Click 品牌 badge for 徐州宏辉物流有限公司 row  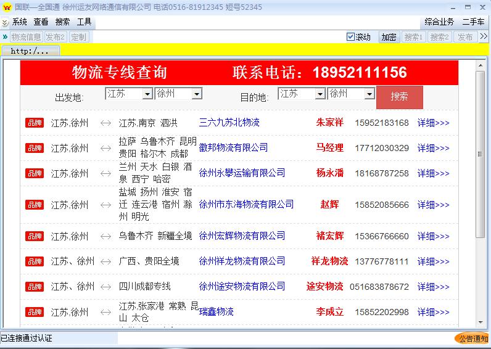pyautogui.click(x=35, y=236)
